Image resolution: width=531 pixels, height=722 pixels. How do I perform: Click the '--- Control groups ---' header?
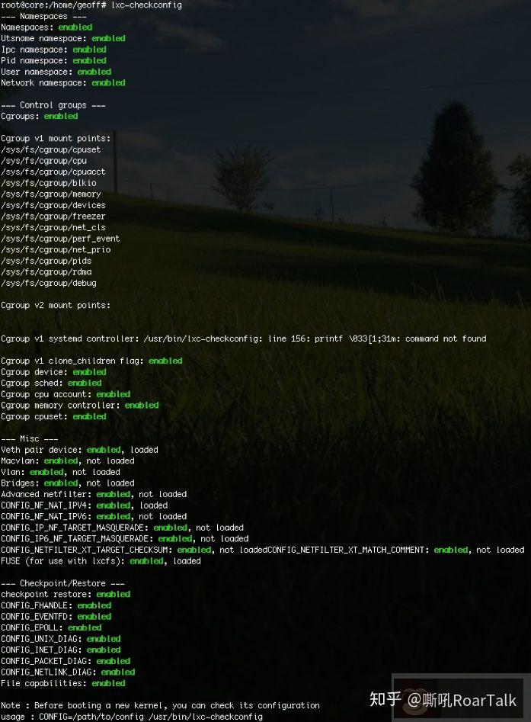pos(53,105)
